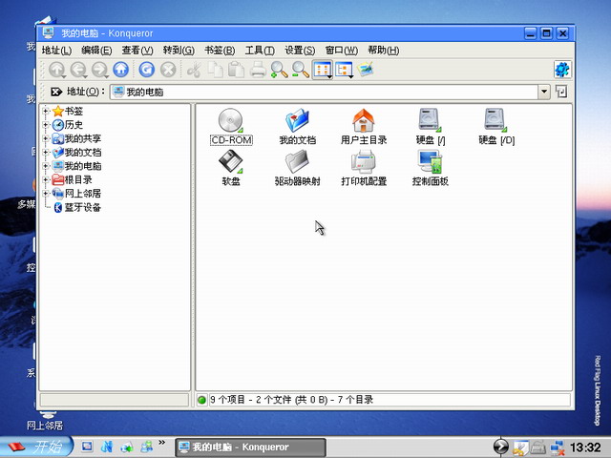Select 蓝牙设备 in the sidebar tree
The width and height of the screenshot is (611, 458).
point(82,207)
